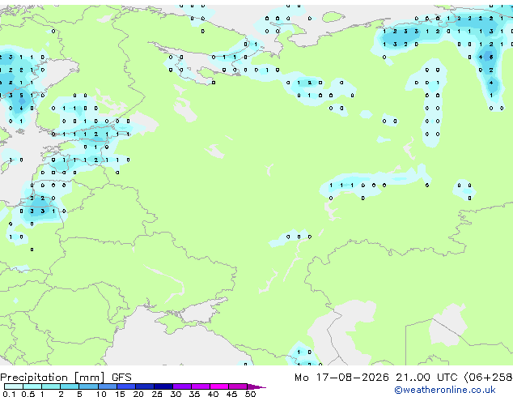
Task: Click the '0.1' legend scale label
Action: pos(9,394)
